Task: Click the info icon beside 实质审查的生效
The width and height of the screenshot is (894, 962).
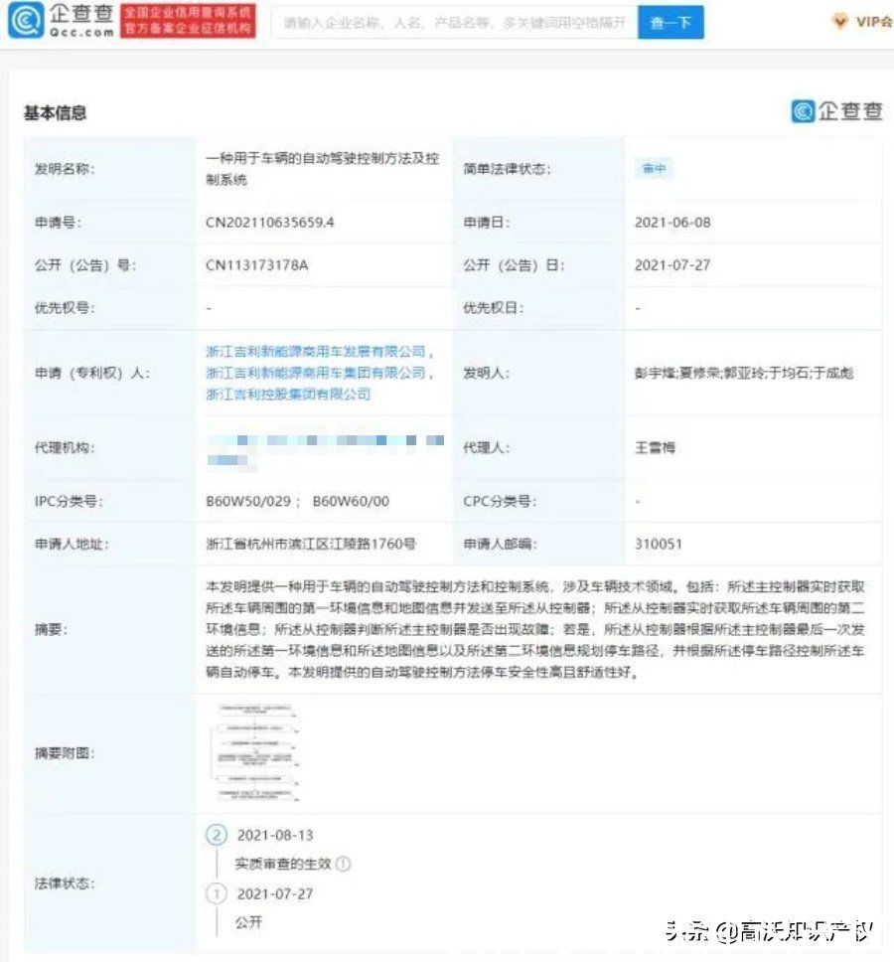Action: [344, 864]
